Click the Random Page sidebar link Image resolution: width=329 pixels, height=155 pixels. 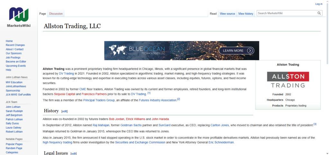pos(14,148)
